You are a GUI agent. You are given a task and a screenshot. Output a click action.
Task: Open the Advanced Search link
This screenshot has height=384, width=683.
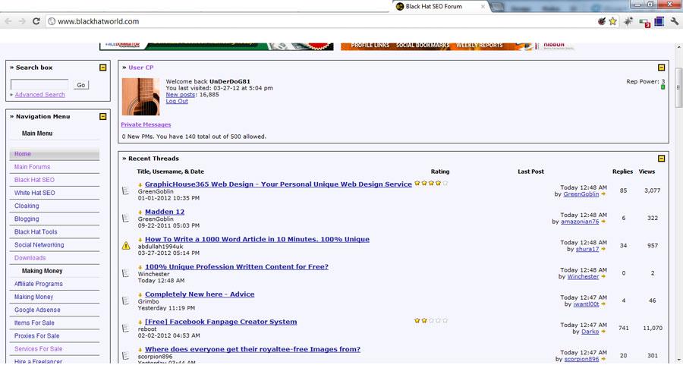pyautogui.click(x=39, y=94)
